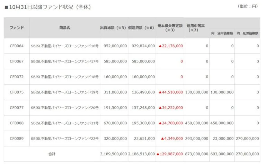Viewport: 266px width, 166px height.
Task: Select the CF0072 fund cell
Action: coord(17,77)
